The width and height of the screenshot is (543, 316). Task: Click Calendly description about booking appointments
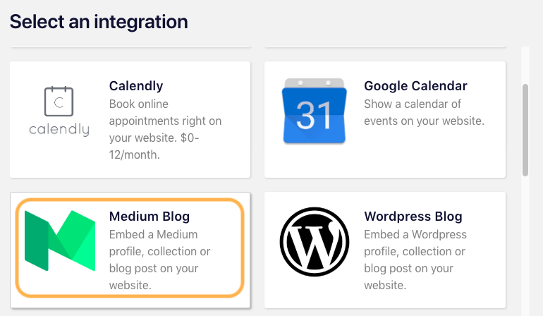point(165,129)
